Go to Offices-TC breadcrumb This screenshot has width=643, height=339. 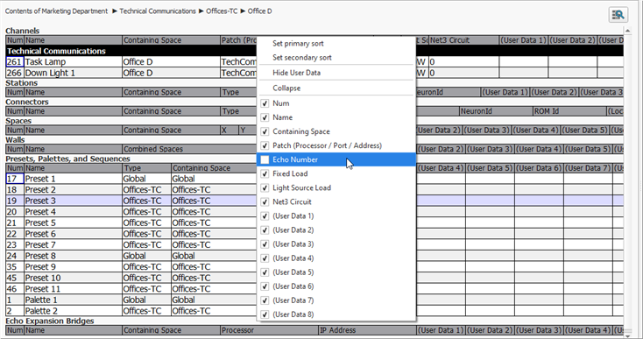[222, 11]
